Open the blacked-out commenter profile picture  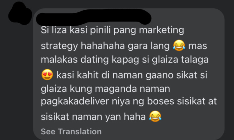coord(20,13)
